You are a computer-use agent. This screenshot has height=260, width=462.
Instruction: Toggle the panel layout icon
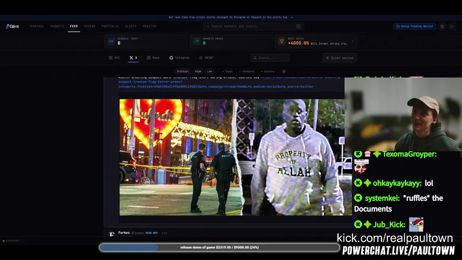(442, 26)
